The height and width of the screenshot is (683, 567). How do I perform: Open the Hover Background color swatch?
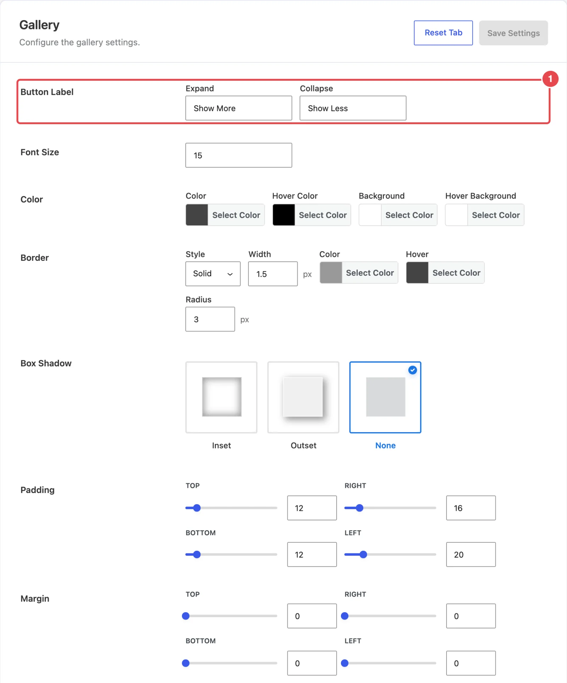coord(456,215)
